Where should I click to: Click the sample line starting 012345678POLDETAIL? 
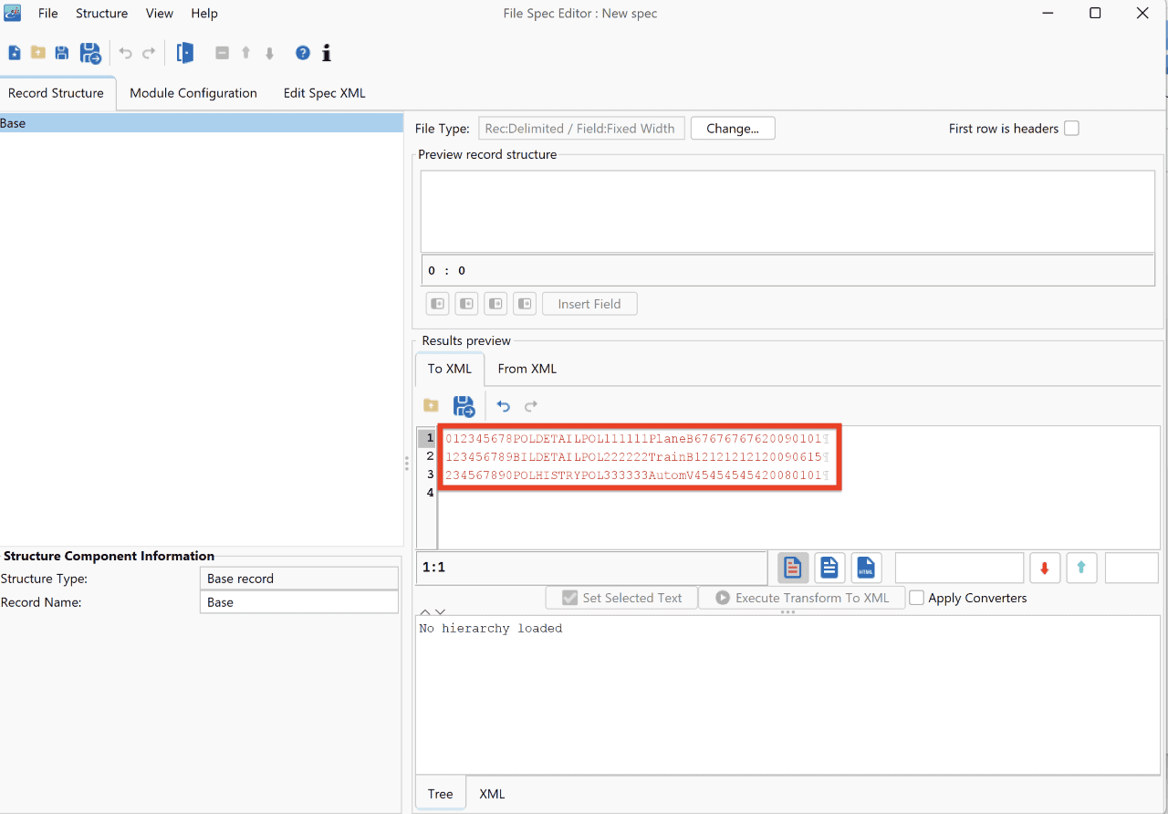[636, 438]
